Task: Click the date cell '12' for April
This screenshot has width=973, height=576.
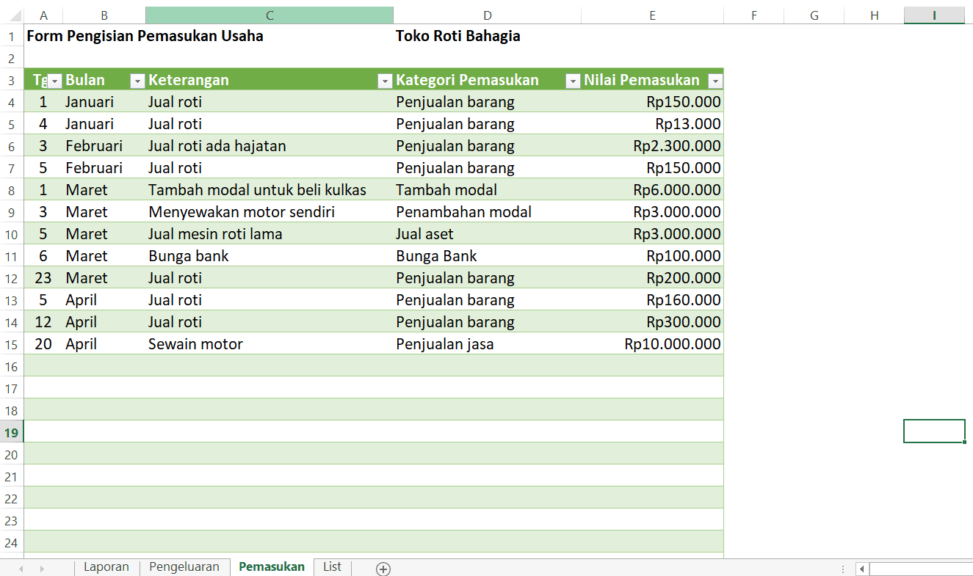Action: pyautogui.click(x=43, y=322)
